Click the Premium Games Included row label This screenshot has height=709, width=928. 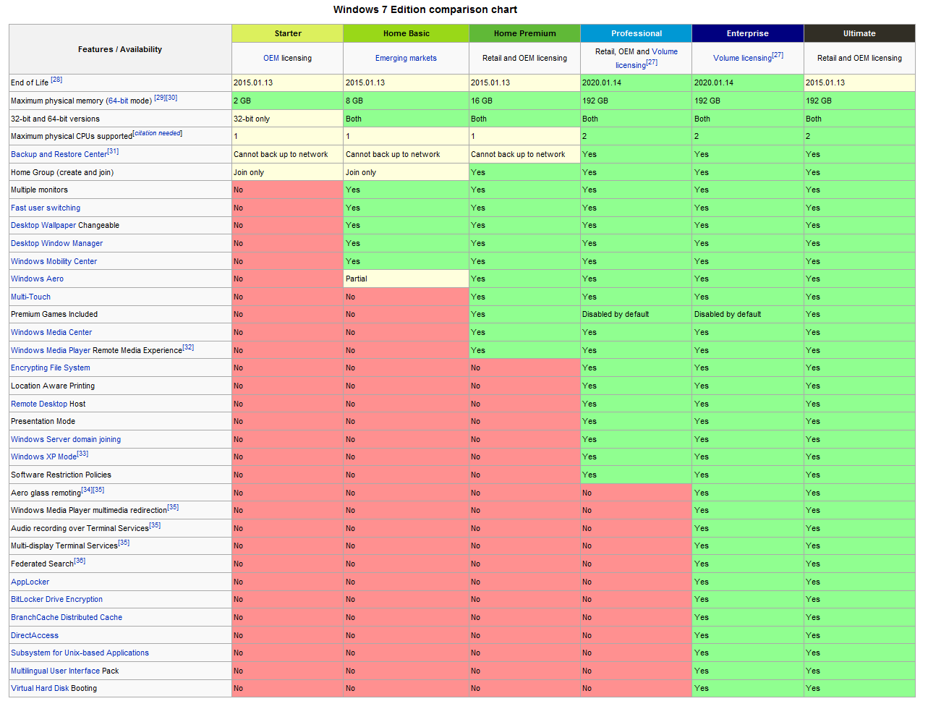point(54,314)
